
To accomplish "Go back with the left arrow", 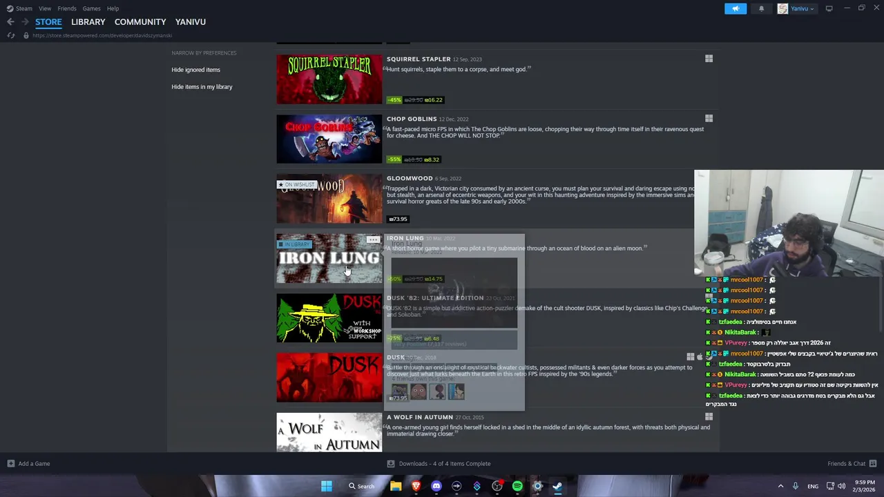I will [10, 22].
